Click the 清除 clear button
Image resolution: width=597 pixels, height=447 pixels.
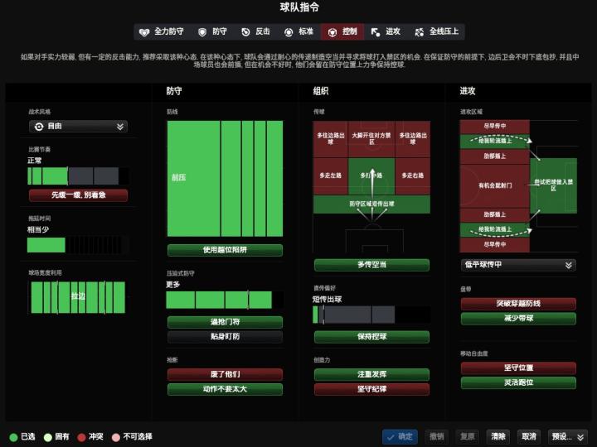(498, 436)
